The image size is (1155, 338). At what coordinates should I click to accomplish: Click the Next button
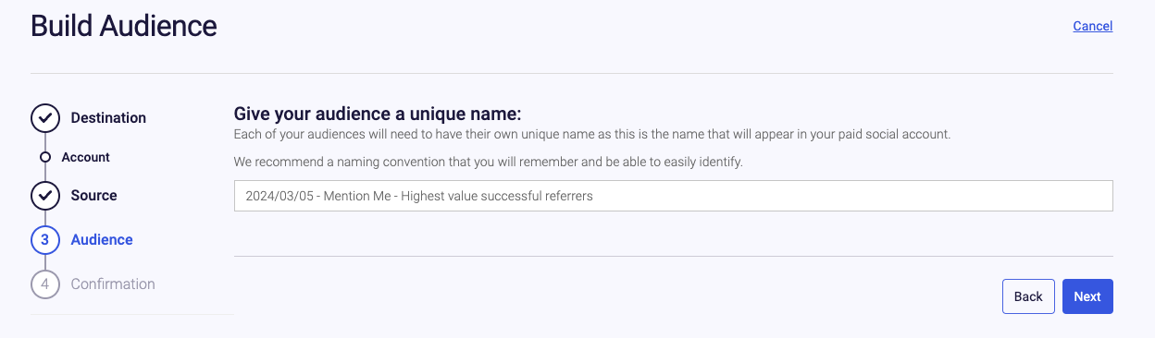click(1087, 296)
